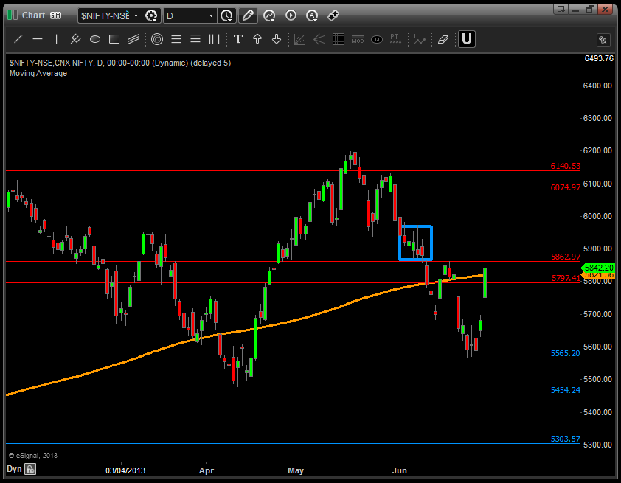Expand the symbol settings gear menu
Screen dimensions: 621x483
click(x=152, y=15)
